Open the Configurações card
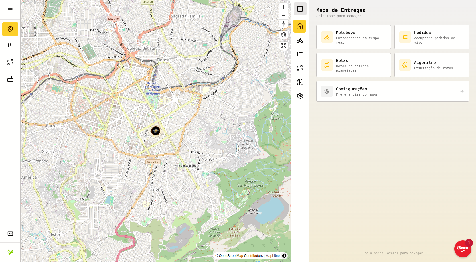Viewport: 476px width, 262px height. [x=392, y=91]
